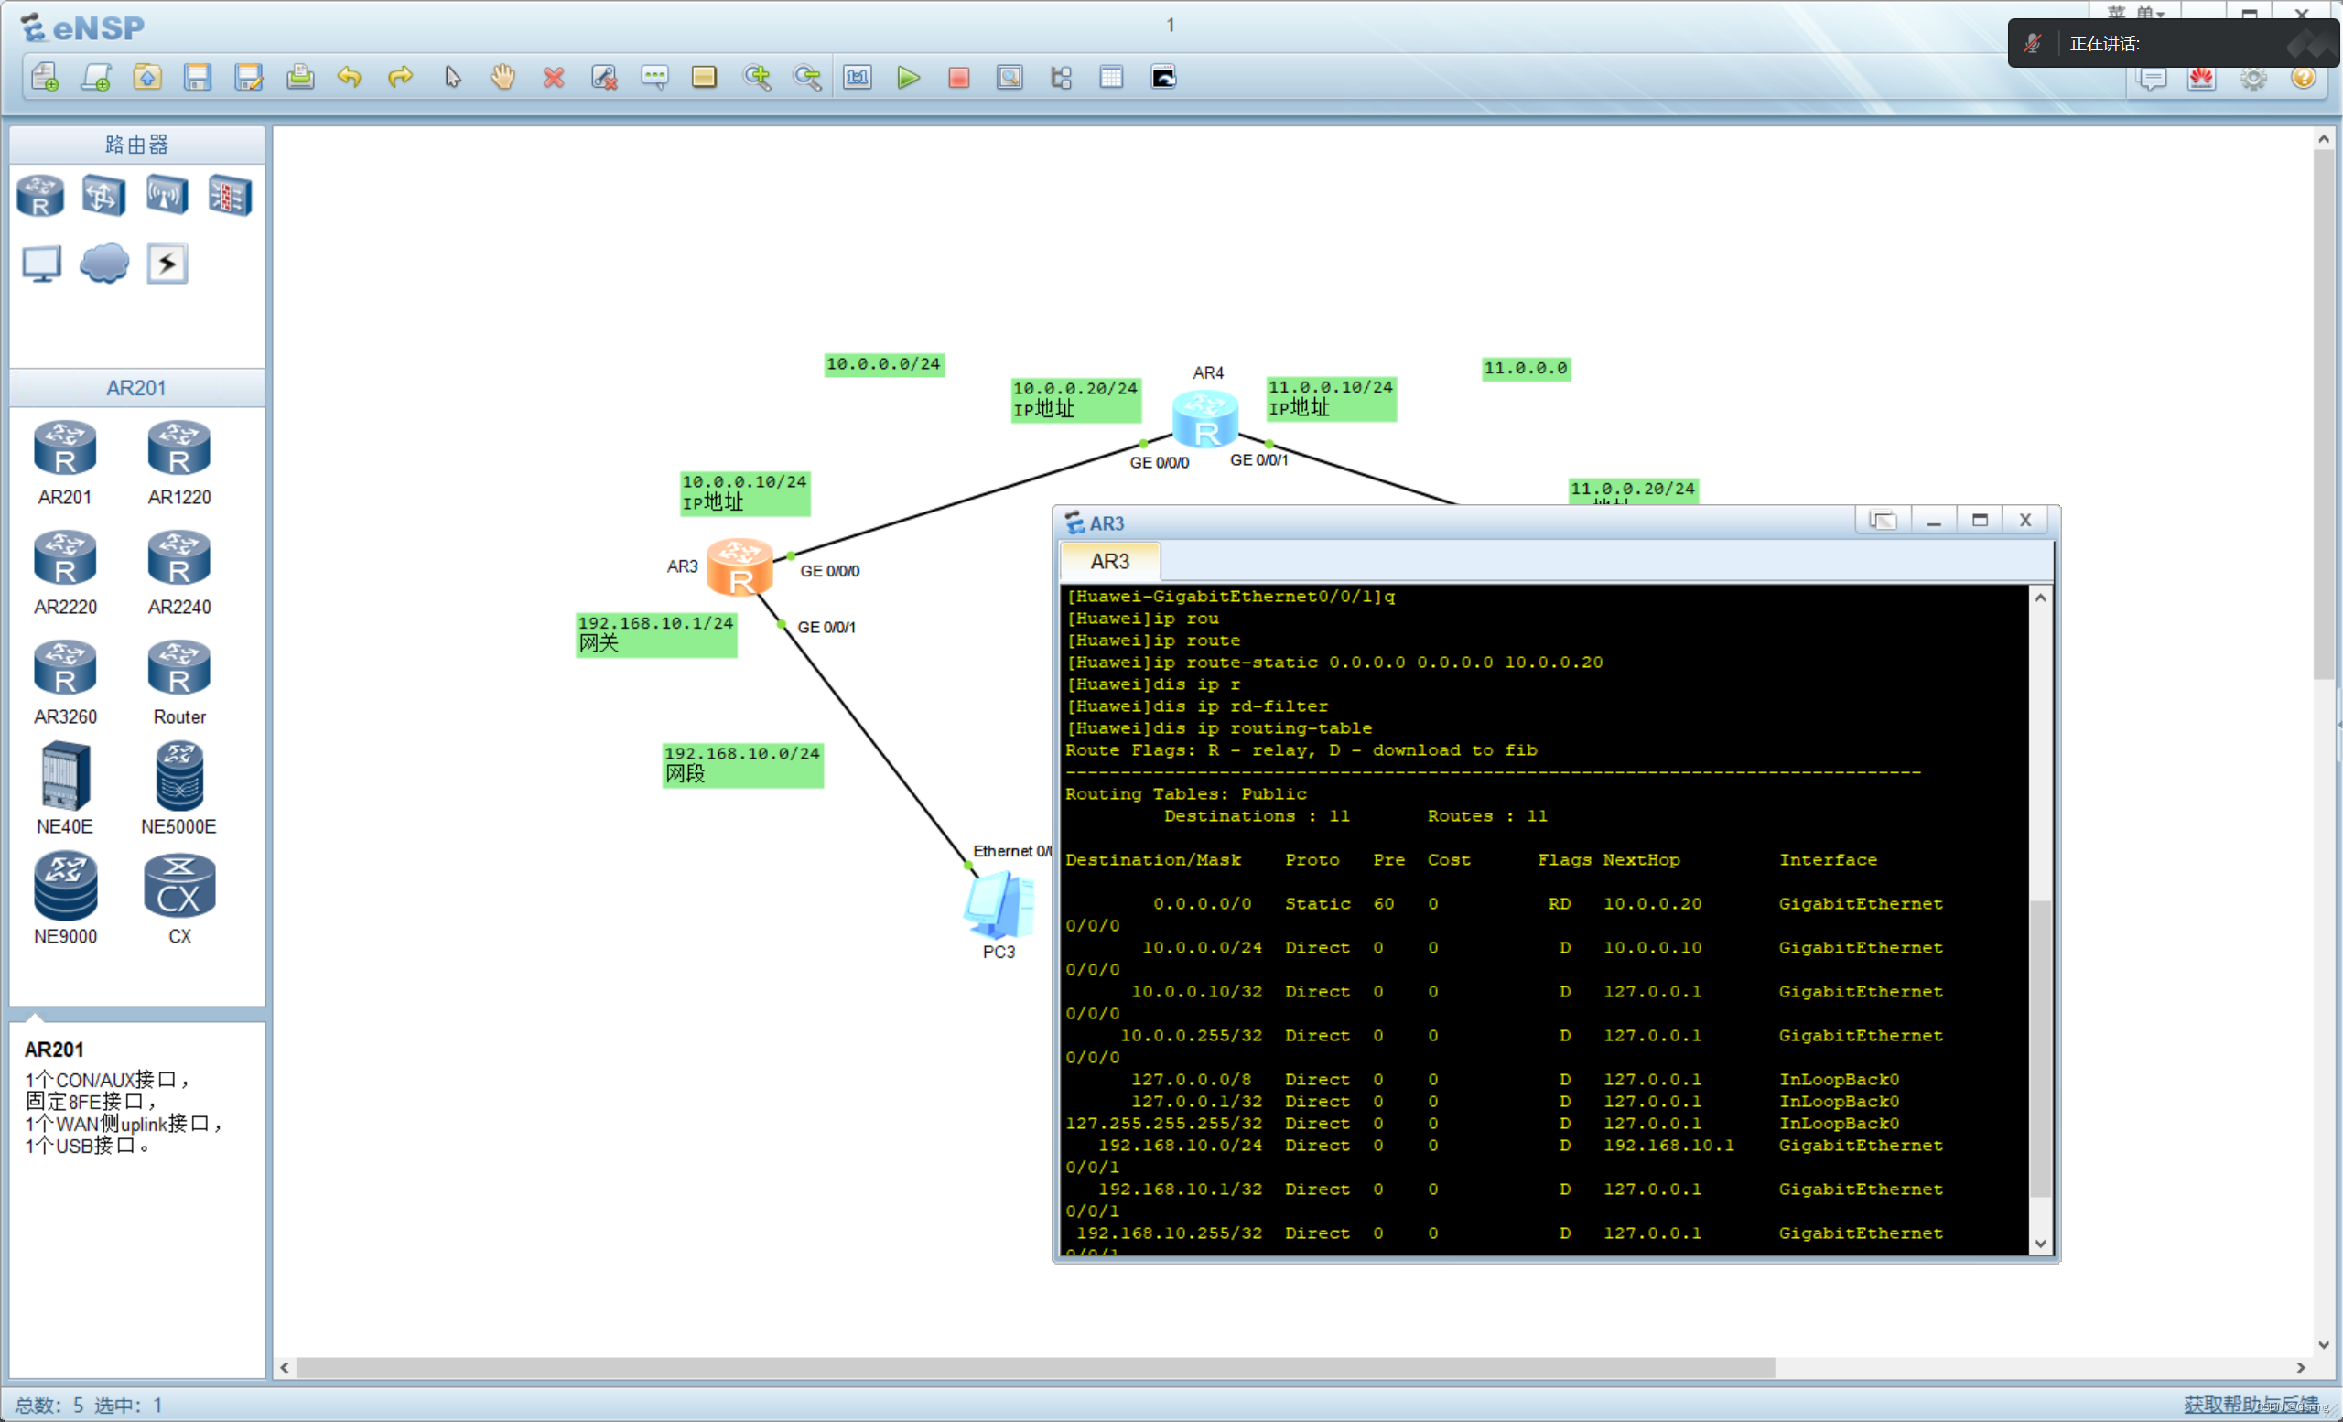Zoom in on the topology canvas
The width and height of the screenshot is (2343, 1422).
757,77
